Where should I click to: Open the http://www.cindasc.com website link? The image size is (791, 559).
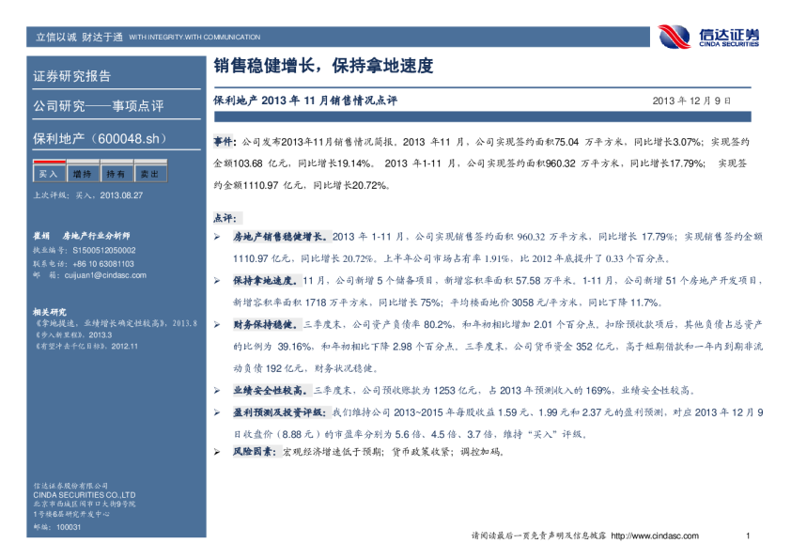click(x=655, y=536)
